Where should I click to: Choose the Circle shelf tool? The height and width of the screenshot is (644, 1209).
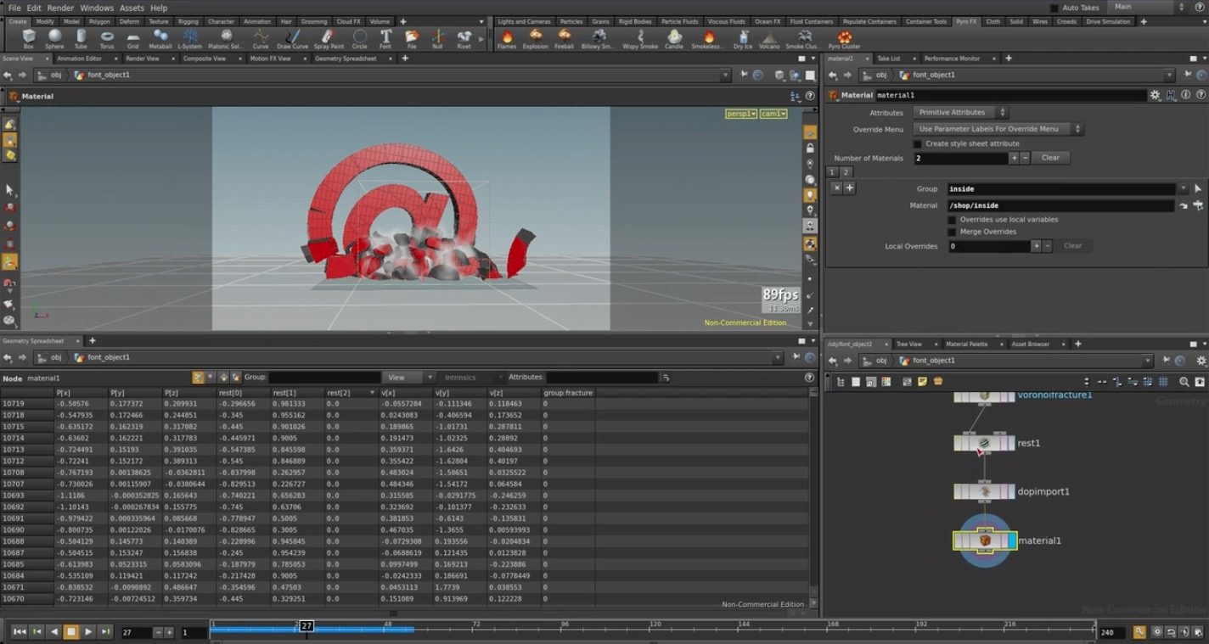coord(360,39)
